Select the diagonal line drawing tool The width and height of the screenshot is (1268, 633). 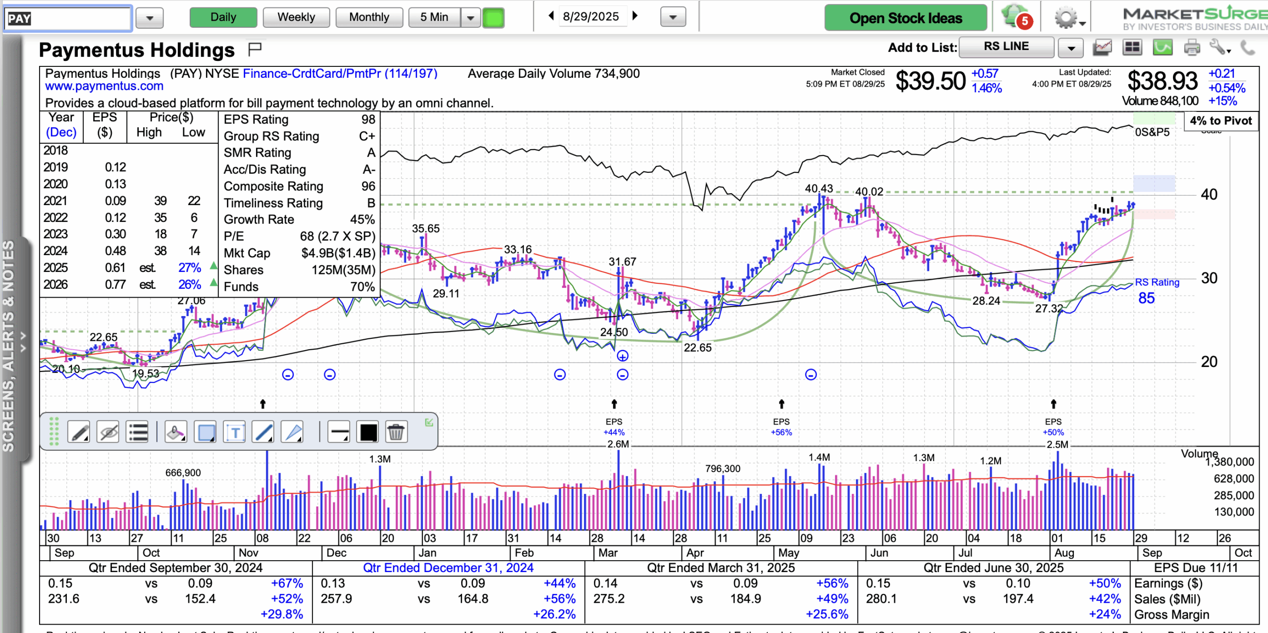264,432
